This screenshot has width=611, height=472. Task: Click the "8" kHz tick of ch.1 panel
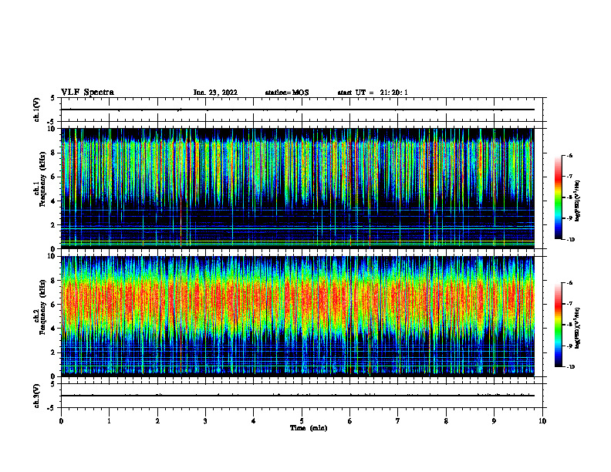tap(54, 153)
